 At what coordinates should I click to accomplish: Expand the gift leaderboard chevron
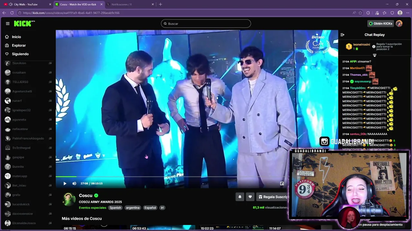[374, 55]
